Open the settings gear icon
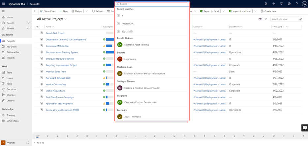This screenshot has width=308, height=146. pyautogui.click(x=289, y=4)
